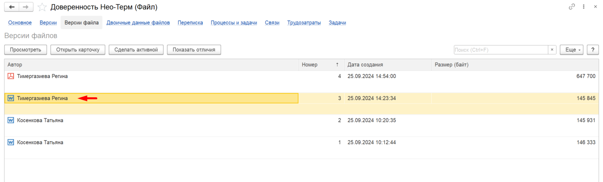This screenshot has width=603, height=182.
Task: Open Двоичные данные файлов tab
Action: point(138,23)
